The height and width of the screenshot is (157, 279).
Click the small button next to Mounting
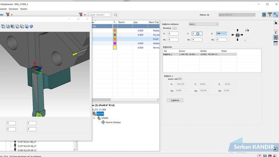coord(174,28)
